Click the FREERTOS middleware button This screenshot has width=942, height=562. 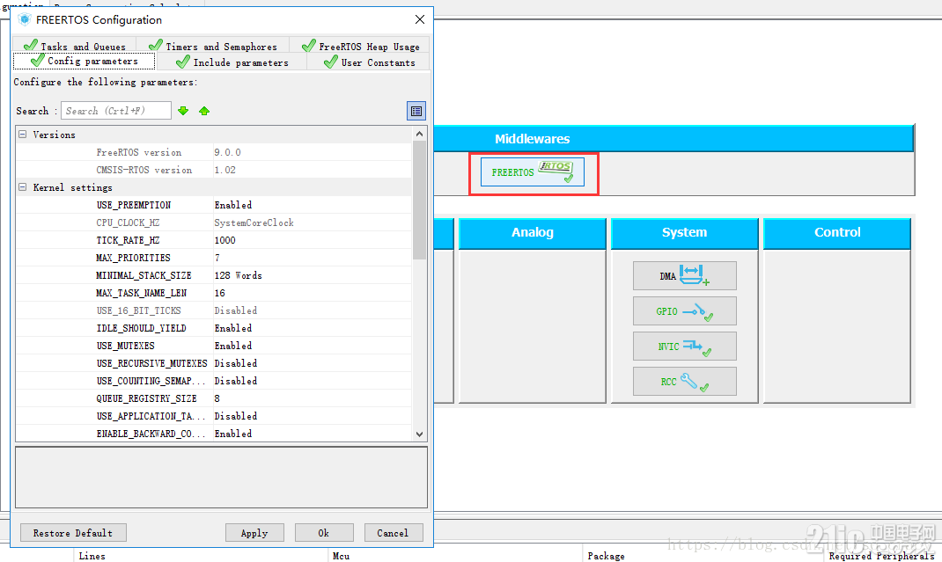tap(533, 172)
